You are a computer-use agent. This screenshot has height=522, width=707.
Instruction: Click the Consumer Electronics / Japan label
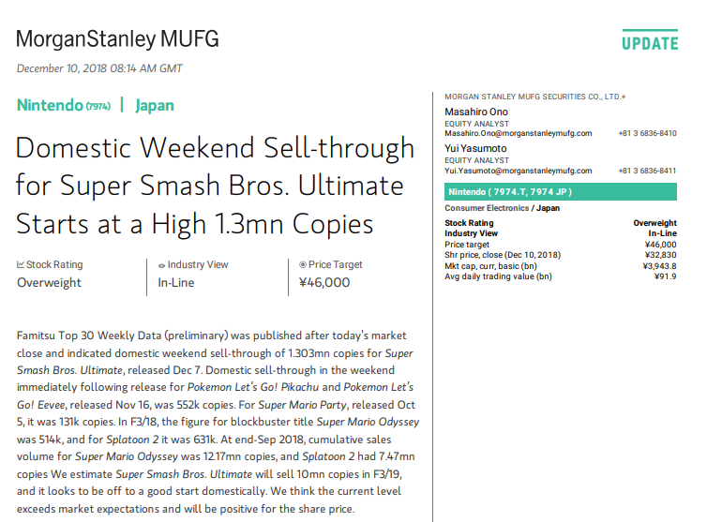pos(502,208)
